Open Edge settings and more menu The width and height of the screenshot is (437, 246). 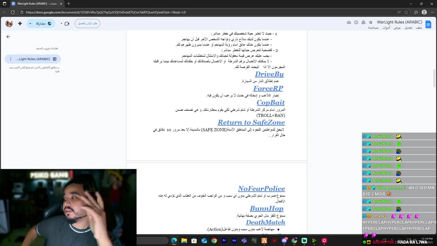pyautogui.click(x=432, y=12)
